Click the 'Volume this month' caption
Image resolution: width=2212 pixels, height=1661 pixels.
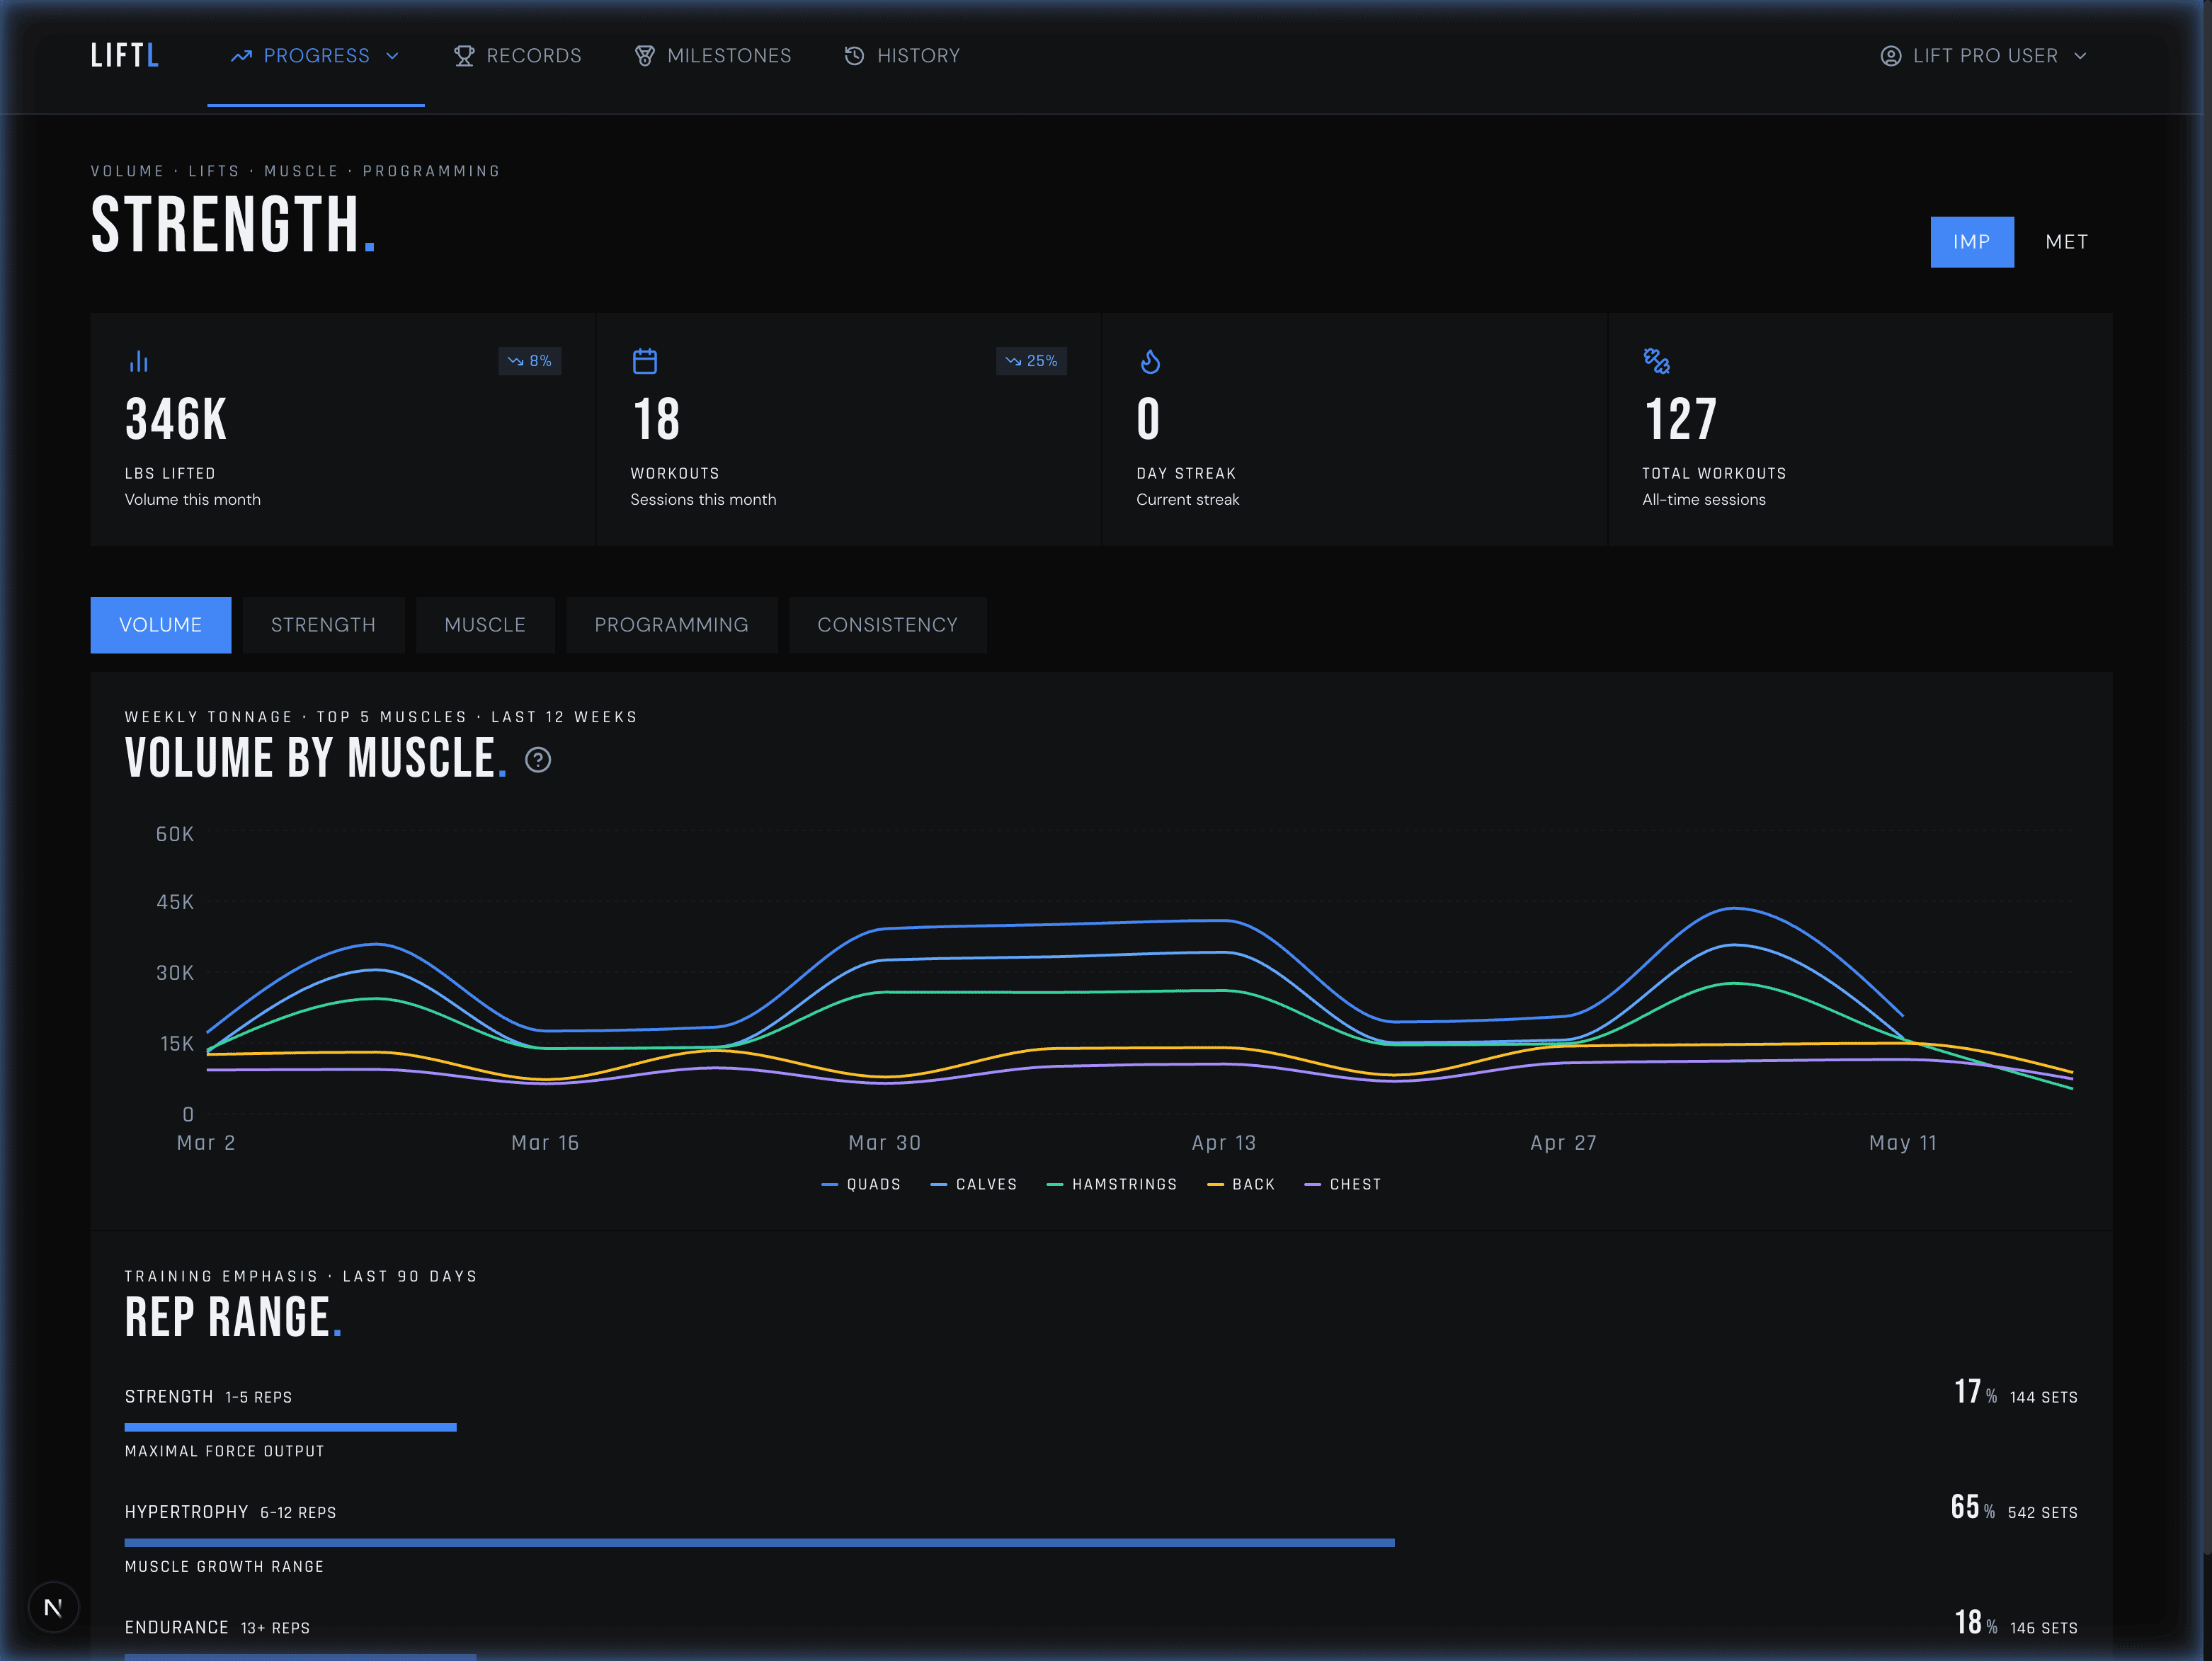pos(192,499)
